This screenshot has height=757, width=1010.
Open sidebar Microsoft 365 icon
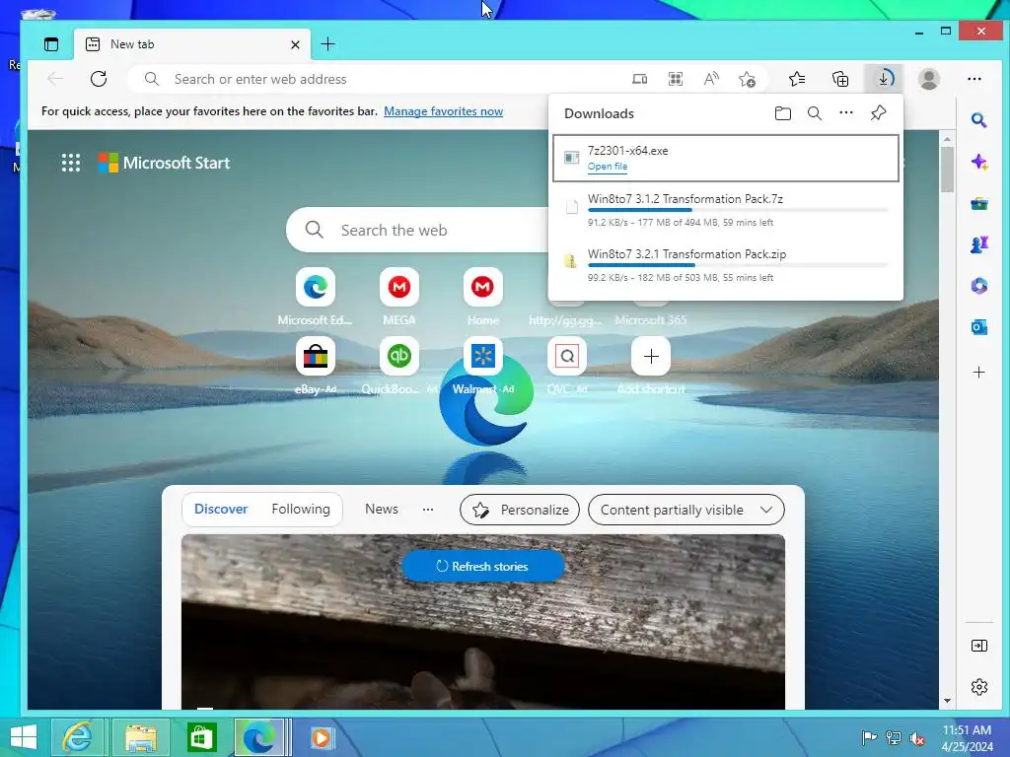click(979, 286)
